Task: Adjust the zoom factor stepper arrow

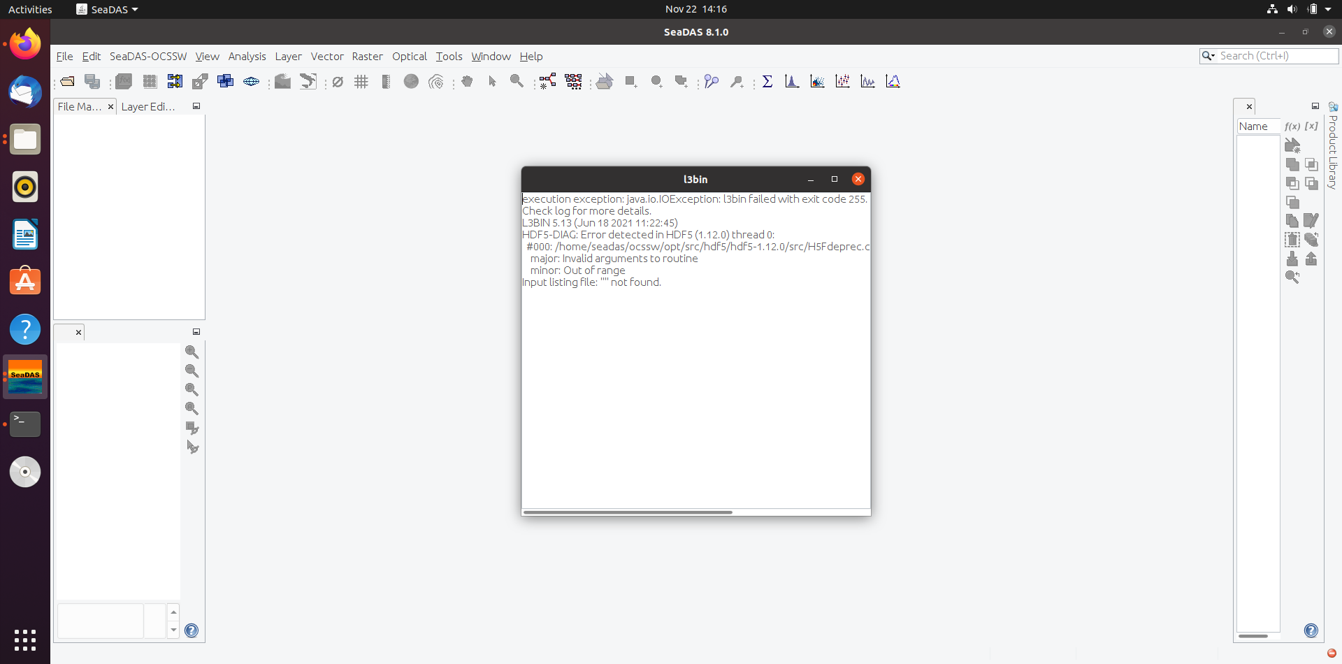Action: pyautogui.click(x=173, y=612)
